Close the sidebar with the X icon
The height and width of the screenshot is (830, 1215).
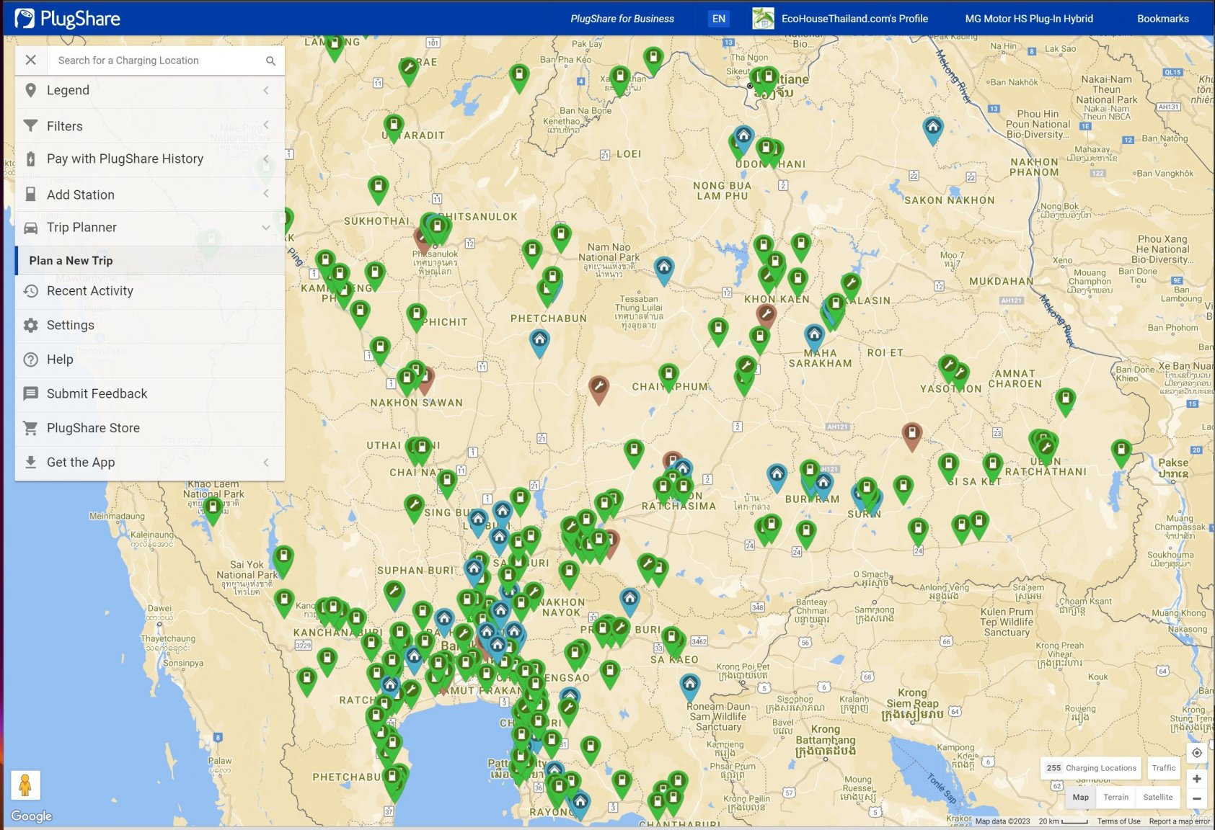tap(31, 61)
